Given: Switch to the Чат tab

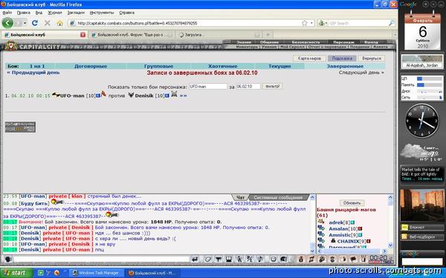Looking at the screenshot, I should coord(240,197).
